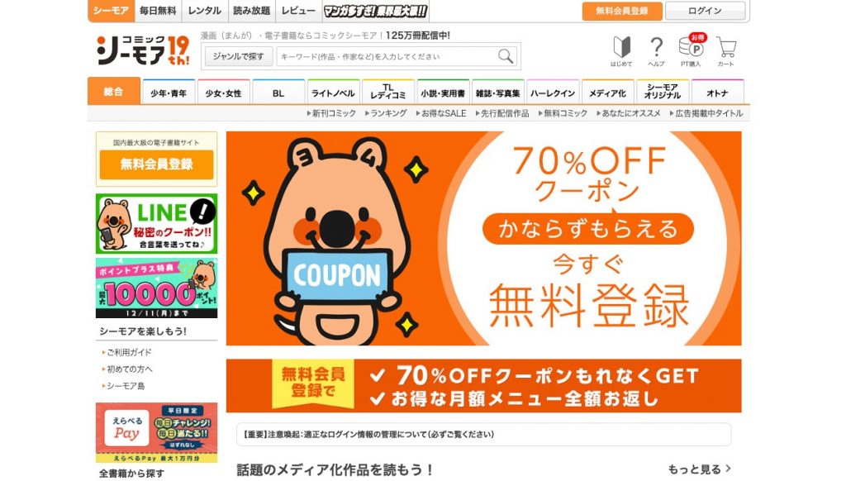Click the magnifying glass search icon
846x481 pixels.
click(506, 56)
